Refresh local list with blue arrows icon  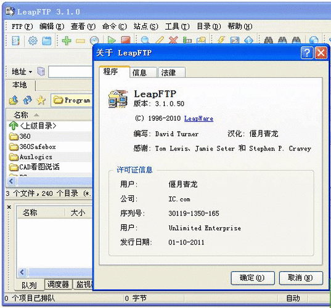click(x=28, y=100)
